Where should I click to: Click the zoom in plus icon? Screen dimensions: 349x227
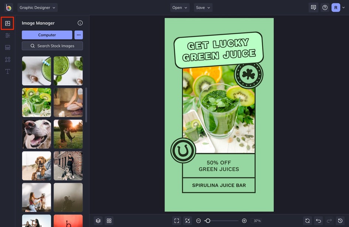(244, 221)
